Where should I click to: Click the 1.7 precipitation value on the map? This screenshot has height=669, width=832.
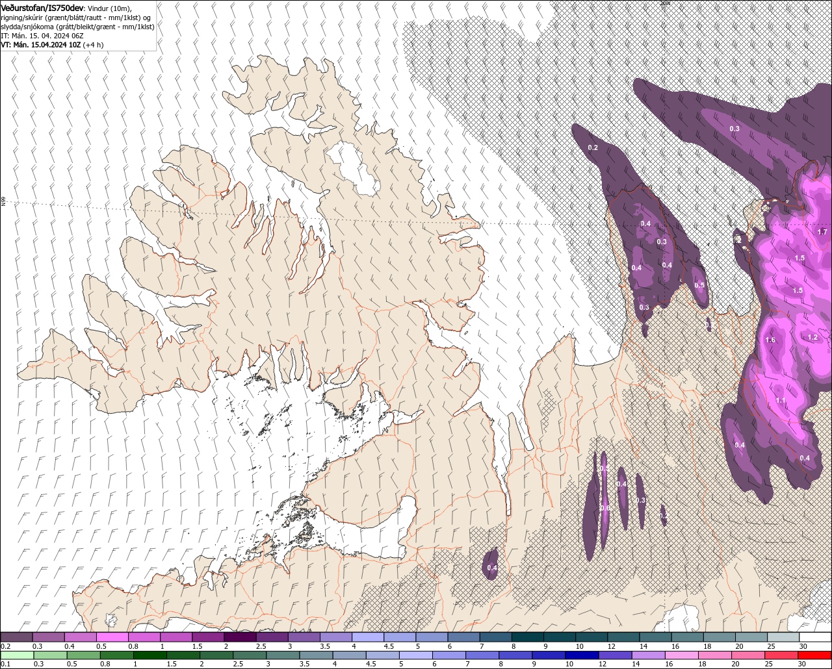pos(822,232)
